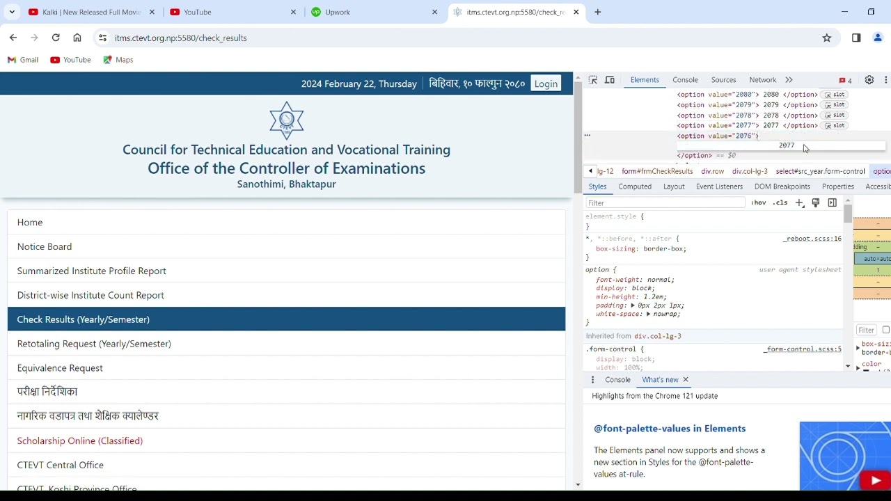Click the slot badge for option 2077

tap(835, 126)
